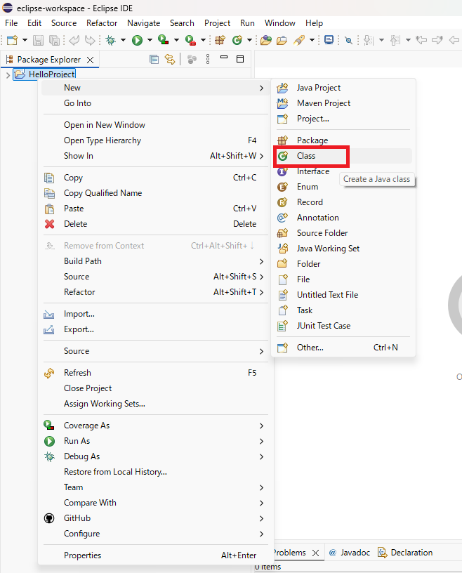
Task: Choose Annotation in the New submenu
Action: point(343,218)
